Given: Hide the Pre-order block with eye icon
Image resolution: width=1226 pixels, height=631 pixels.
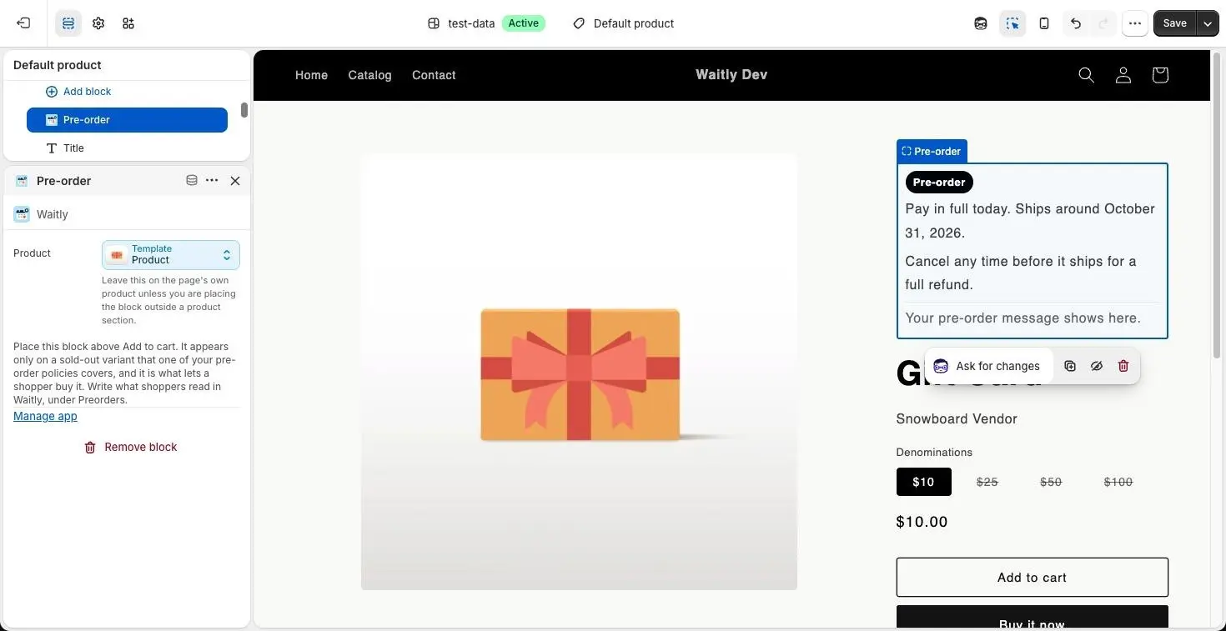Looking at the screenshot, I should coord(1097,366).
